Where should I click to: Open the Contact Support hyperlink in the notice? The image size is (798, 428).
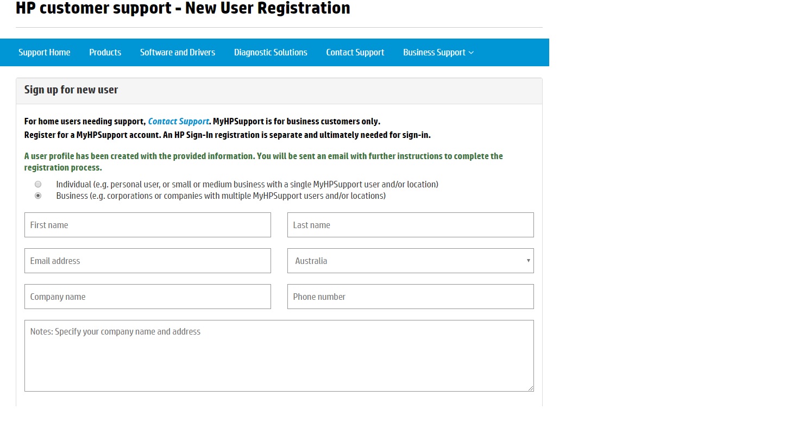coord(178,121)
